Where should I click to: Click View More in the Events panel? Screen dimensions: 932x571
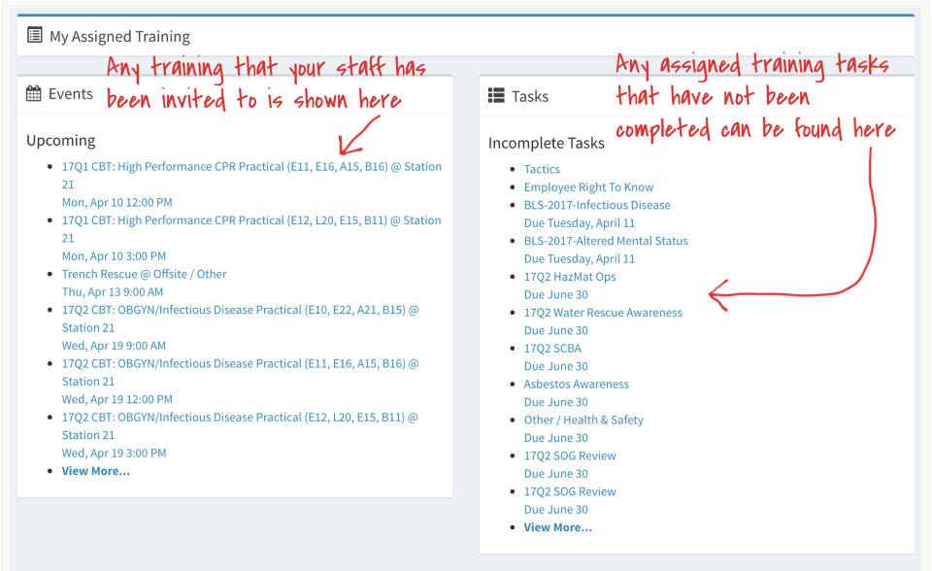click(95, 471)
